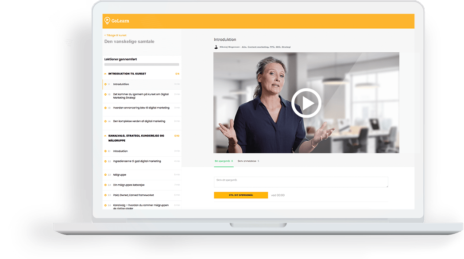Click status circle for Den komplekse verden lesson

click(x=105, y=121)
